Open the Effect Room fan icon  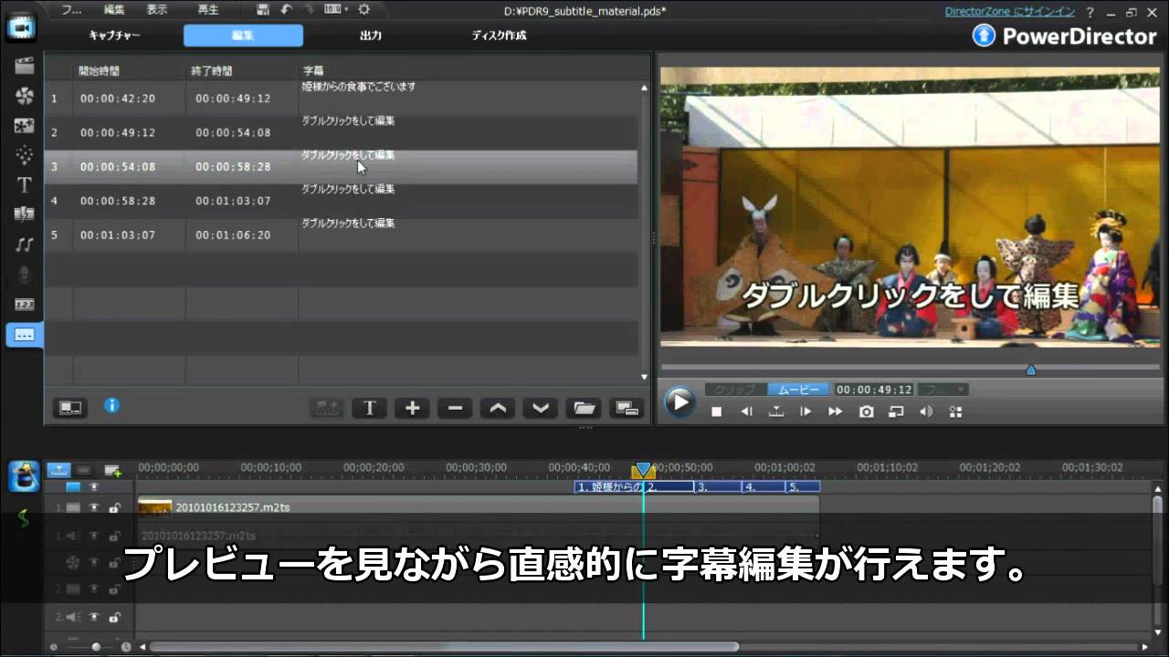[x=25, y=96]
